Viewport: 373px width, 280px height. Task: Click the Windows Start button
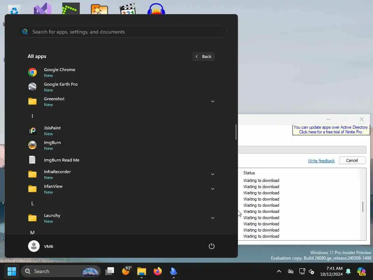[x=12, y=271]
